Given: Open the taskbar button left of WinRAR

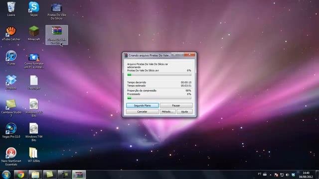Looking at the screenshot, I should coord(64,175).
